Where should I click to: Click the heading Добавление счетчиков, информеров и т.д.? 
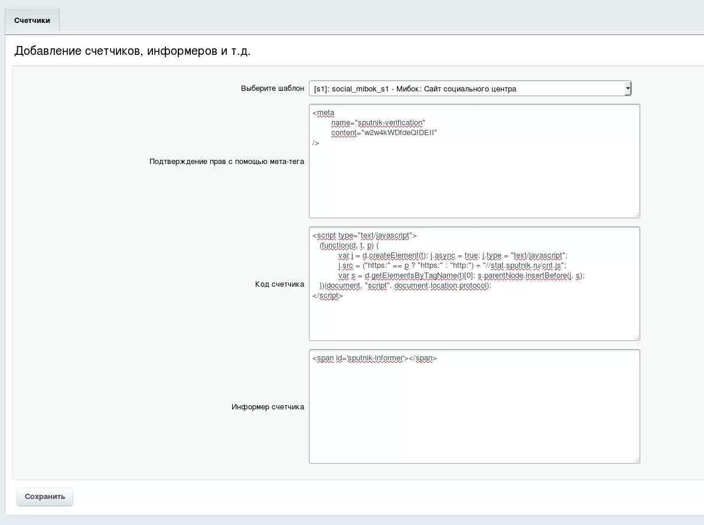pyautogui.click(x=132, y=51)
